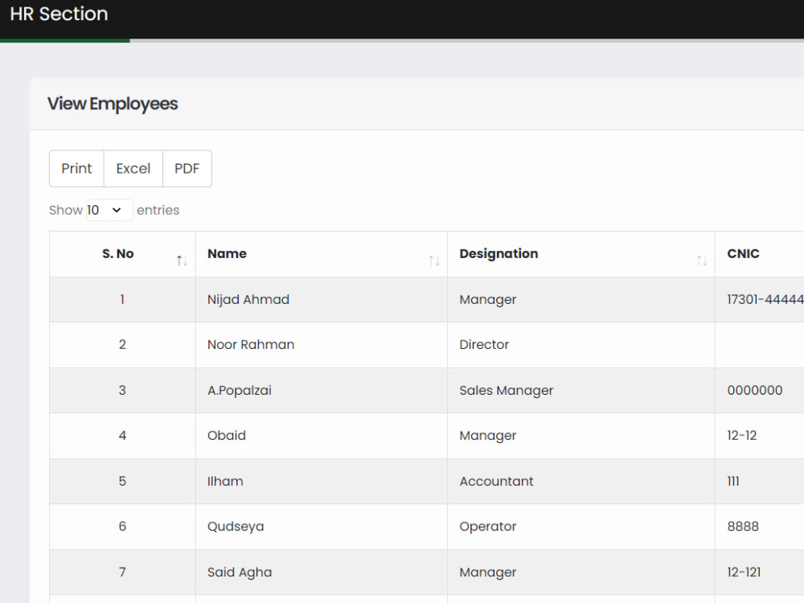Click serial number 5 cell
The height and width of the screenshot is (603, 804).
click(x=122, y=481)
